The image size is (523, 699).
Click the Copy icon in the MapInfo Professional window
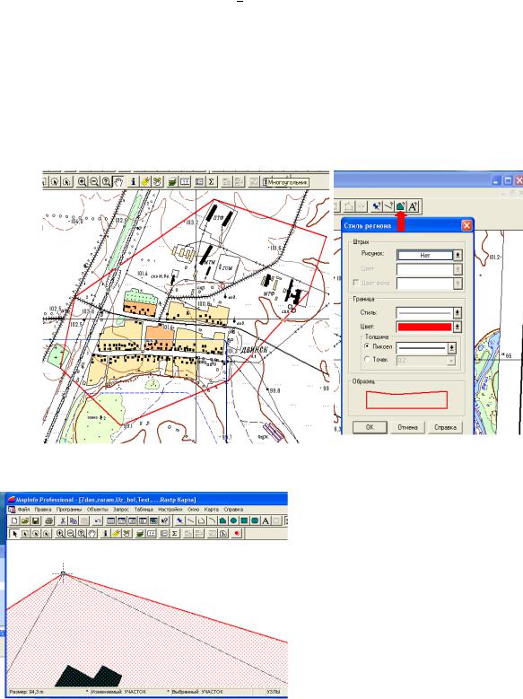(74, 520)
